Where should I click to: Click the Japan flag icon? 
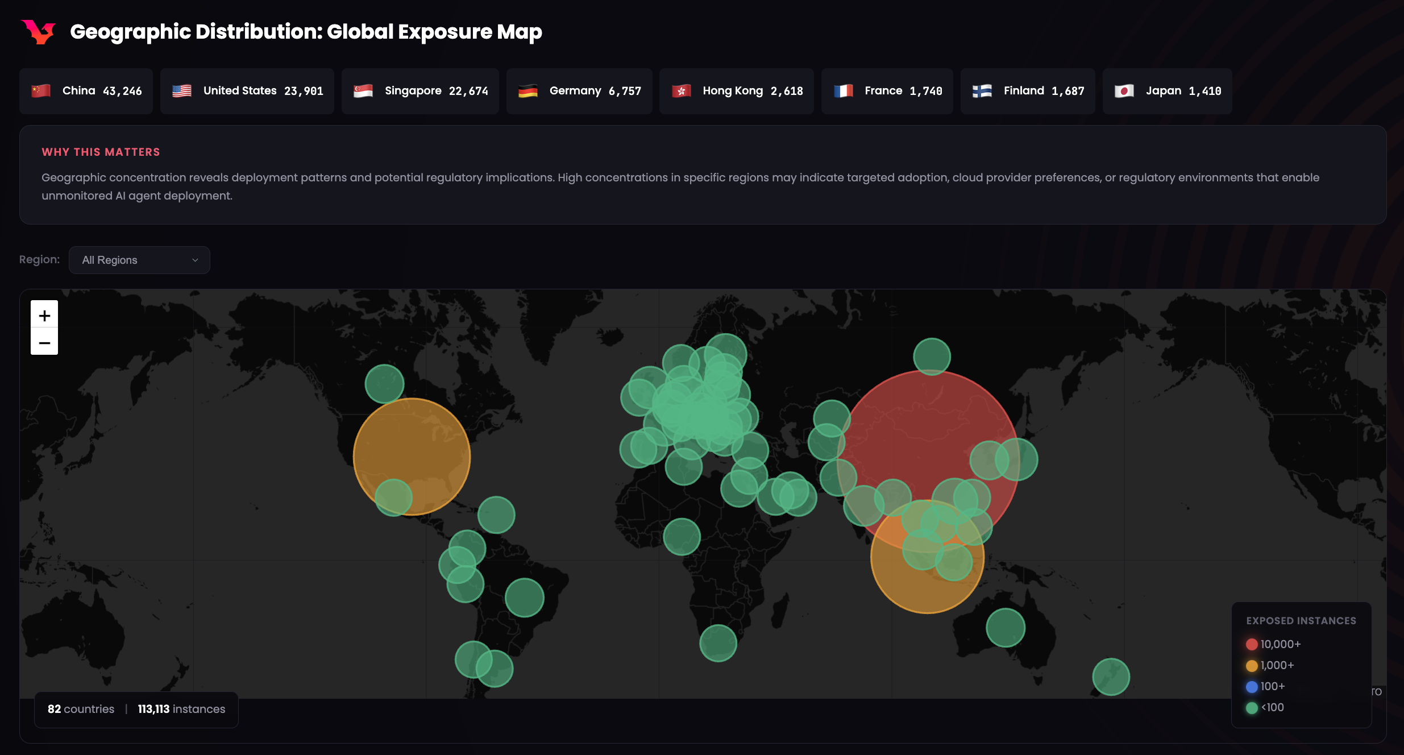[1124, 91]
